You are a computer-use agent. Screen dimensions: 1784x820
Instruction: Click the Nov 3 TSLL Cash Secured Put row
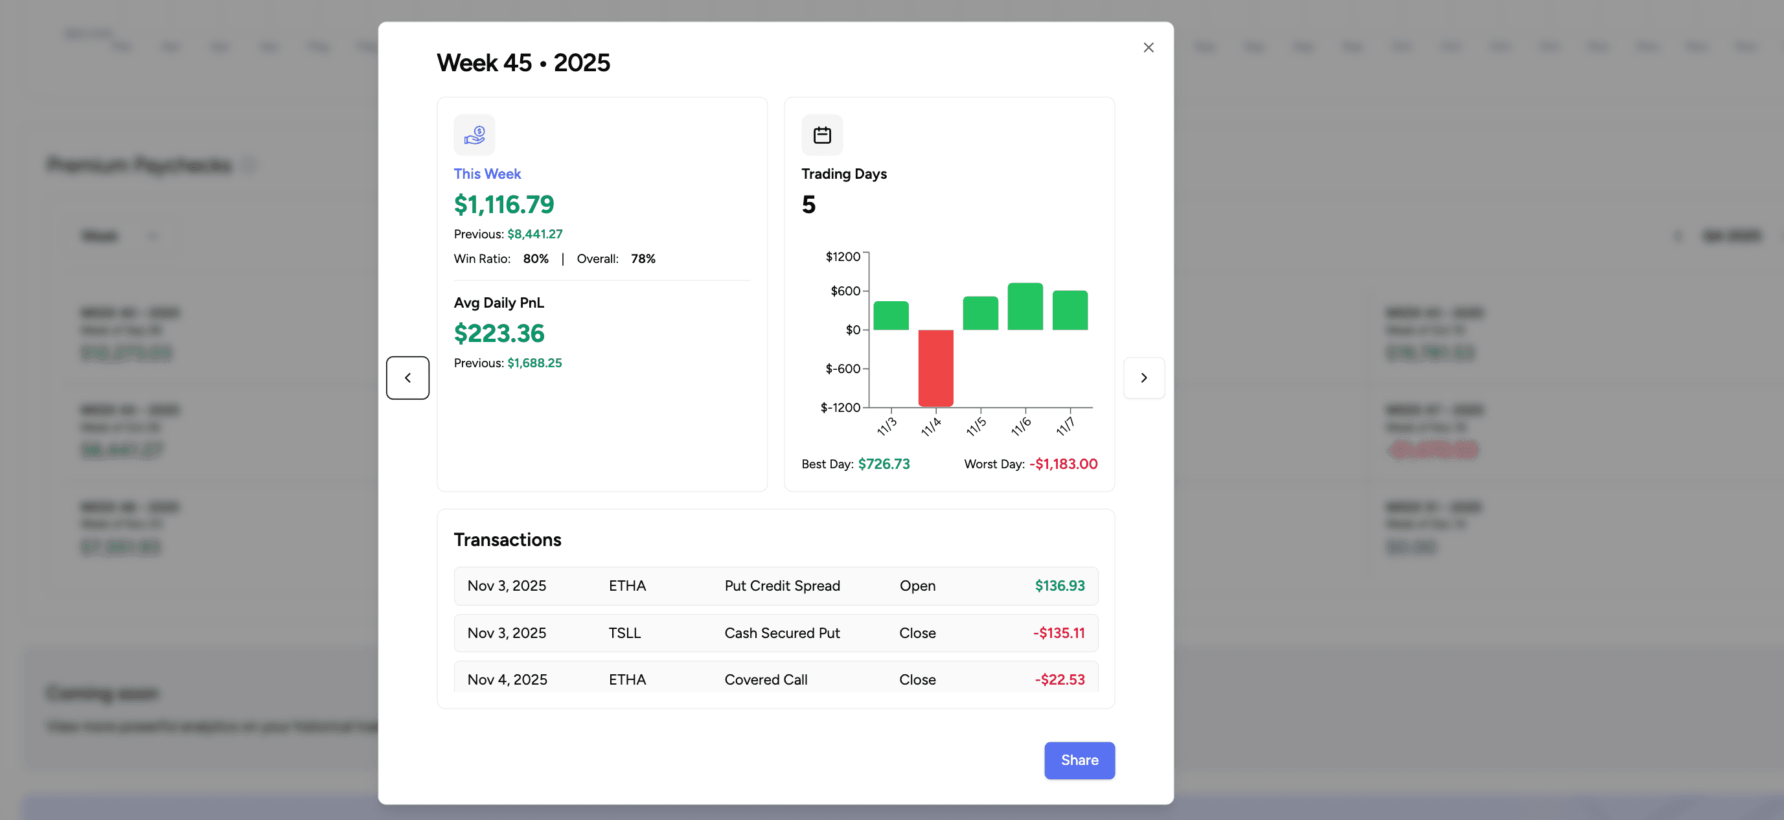point(775,632)
